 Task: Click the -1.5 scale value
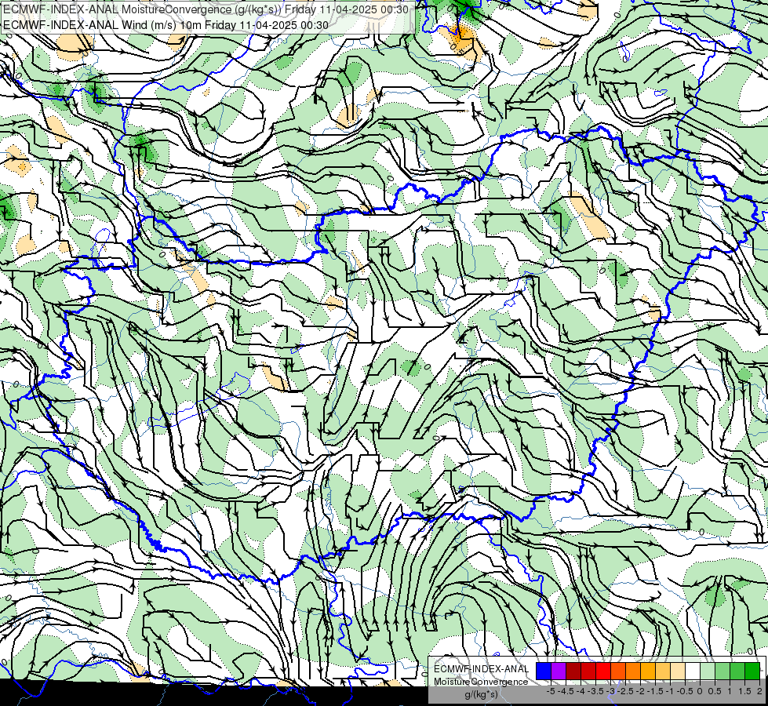point(655,691)
